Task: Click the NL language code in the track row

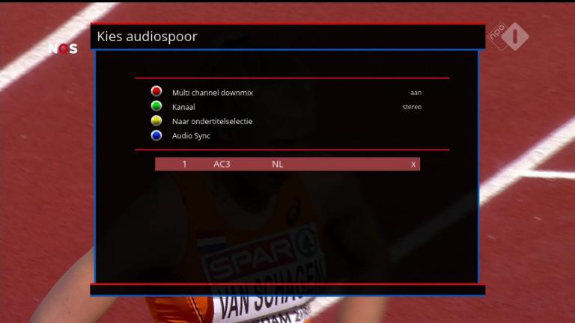Action: pos(278,164)
